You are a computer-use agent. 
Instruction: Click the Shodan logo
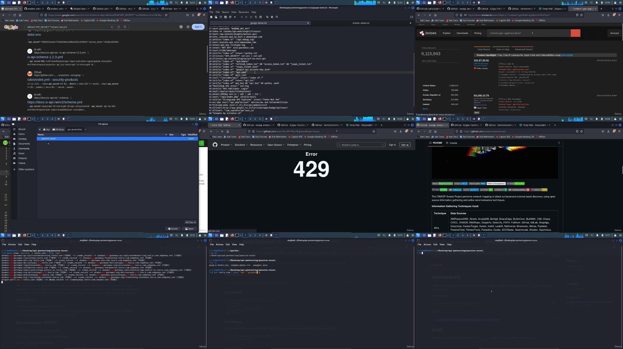(428, 33)
